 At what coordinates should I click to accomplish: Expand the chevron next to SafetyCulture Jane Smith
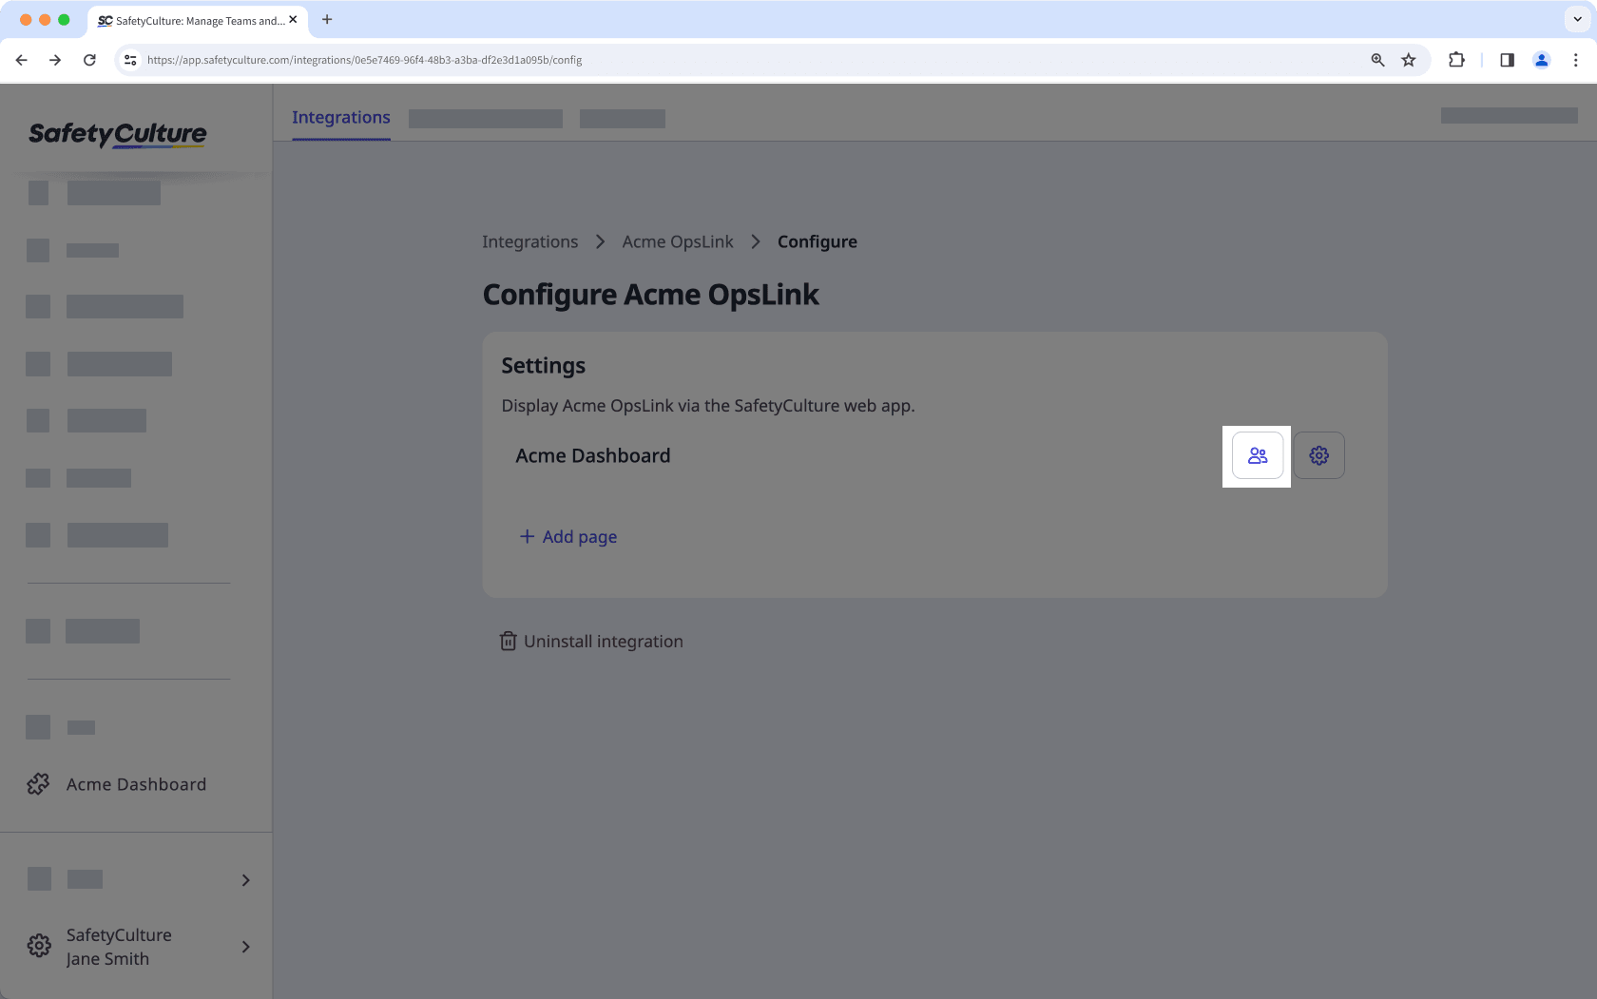pyautogui.click(x=245, y=947)
